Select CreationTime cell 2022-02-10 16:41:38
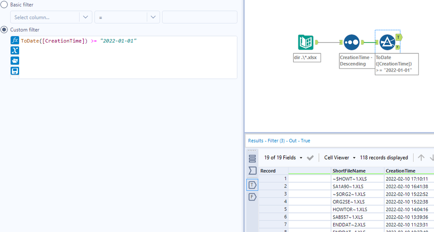Viewport: 434px width, 232px height. click(x=409, y=186)
